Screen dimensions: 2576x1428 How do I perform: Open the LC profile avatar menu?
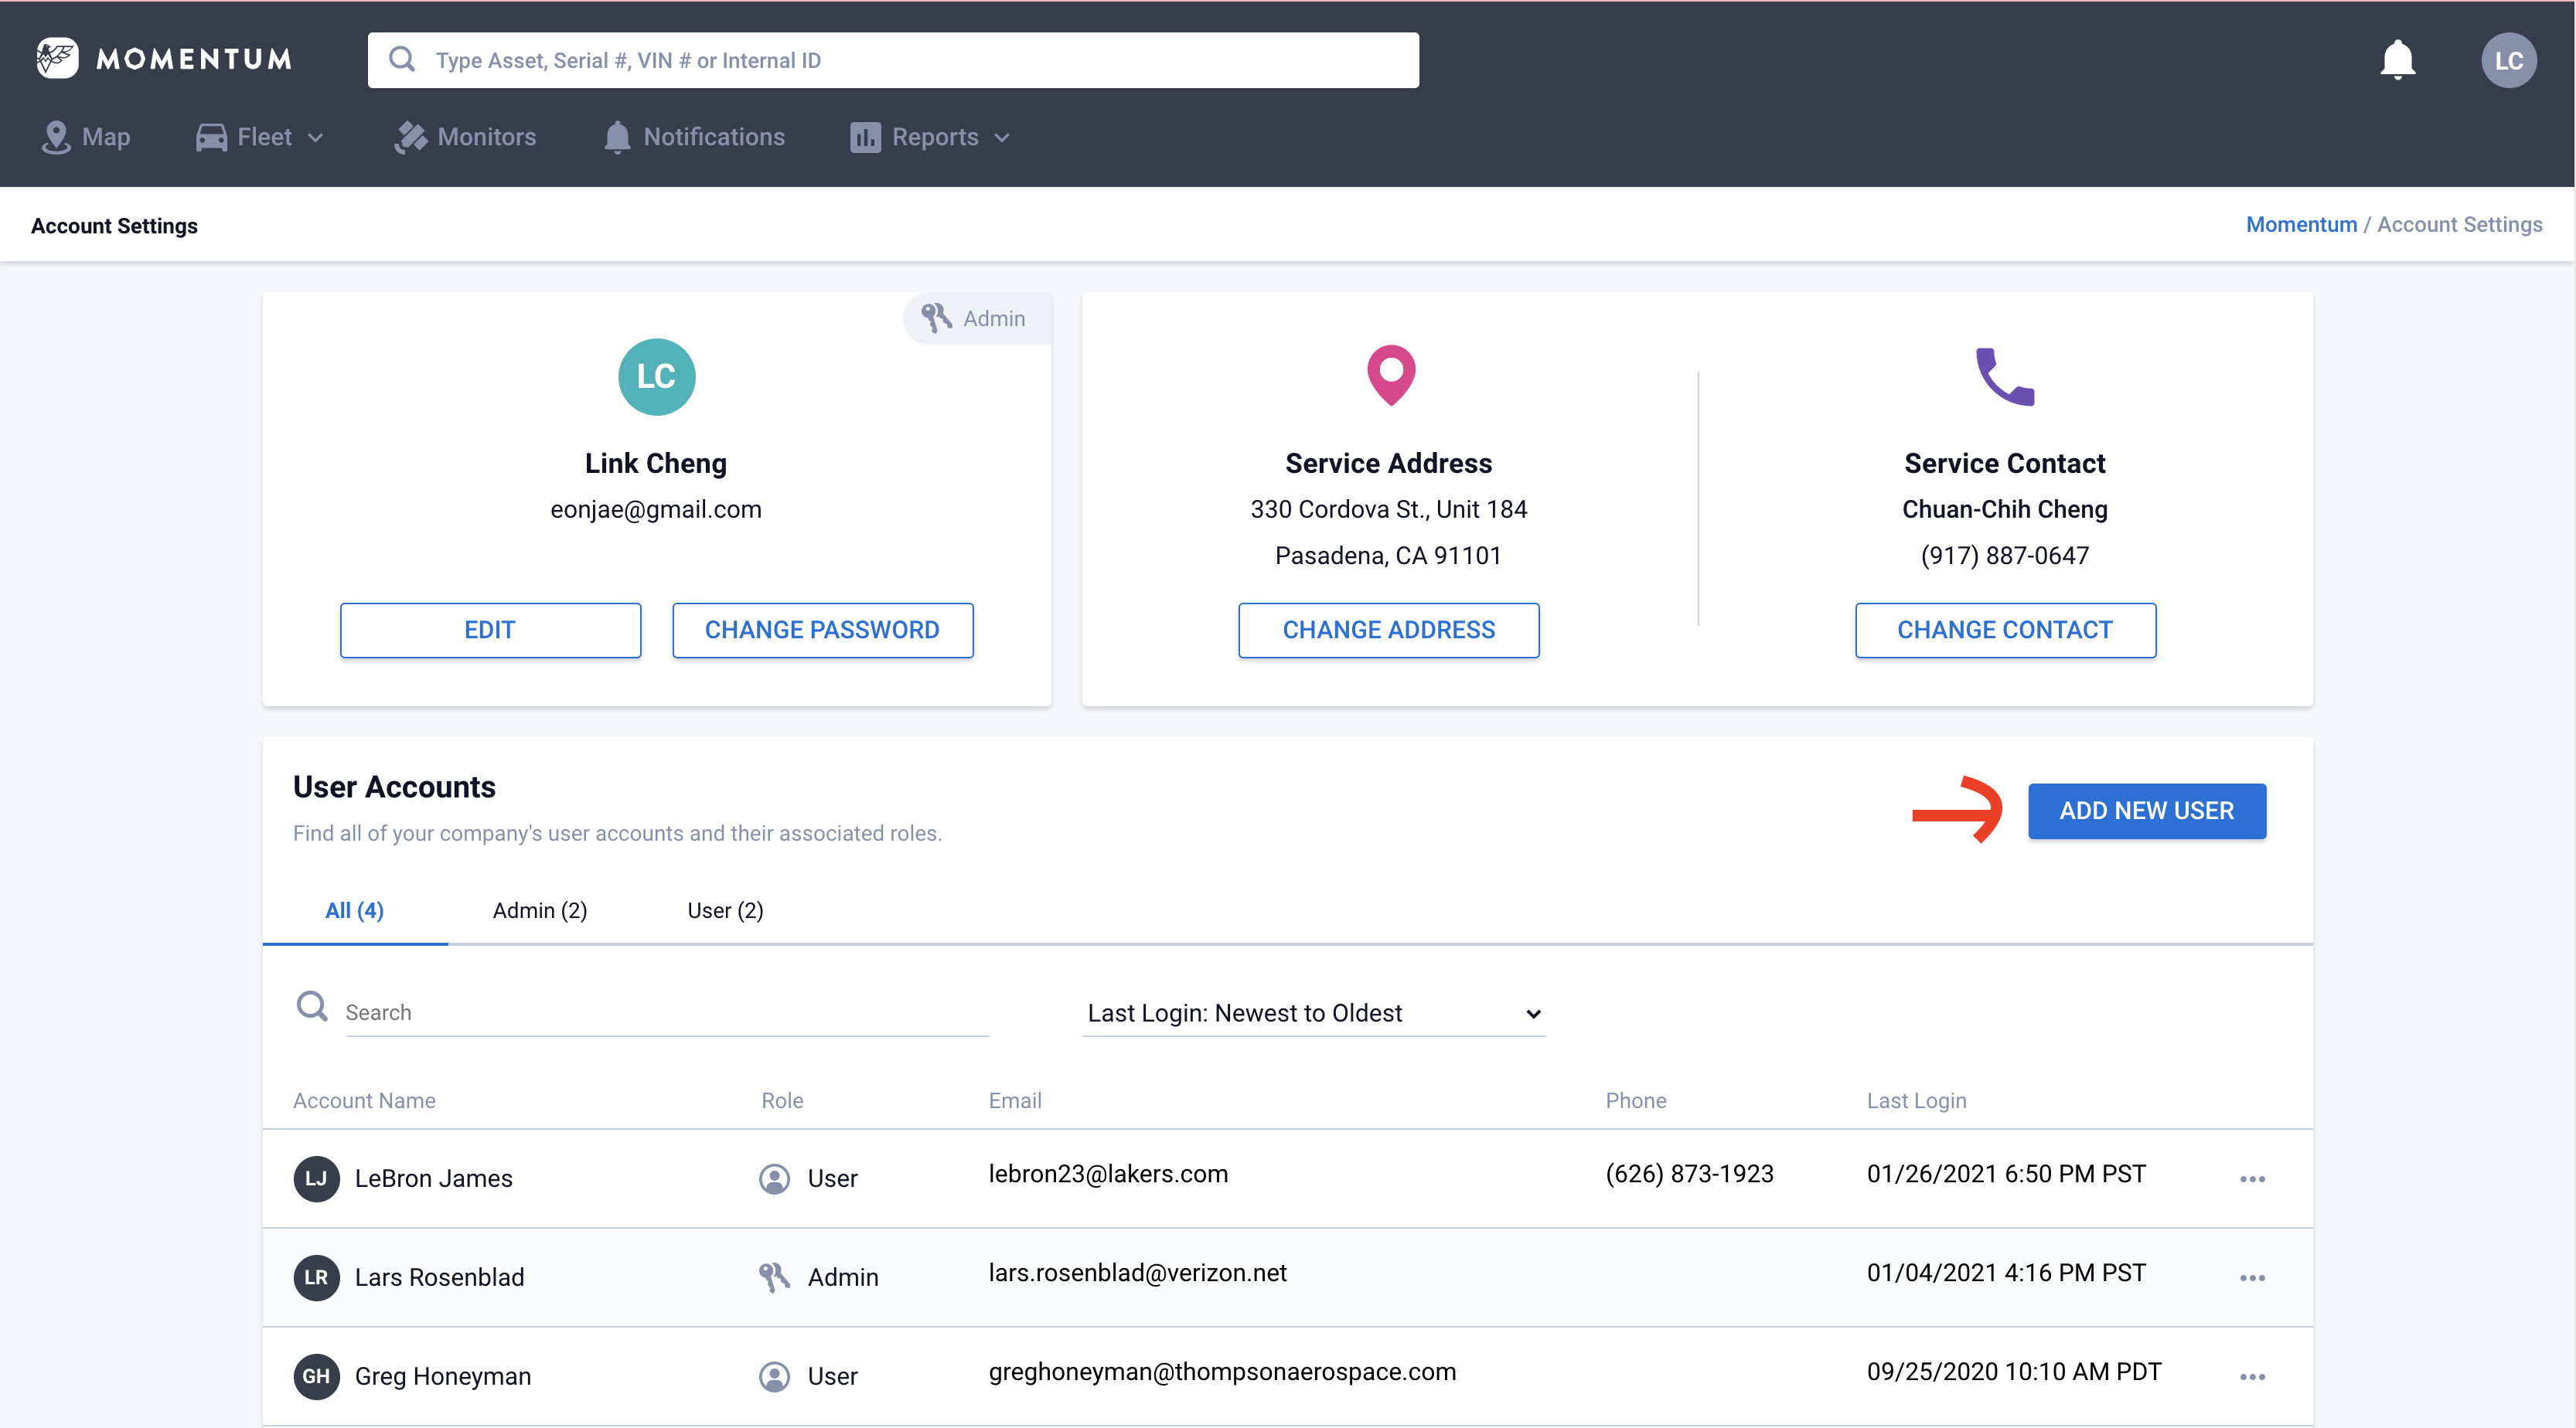(x=2508, y=61)
